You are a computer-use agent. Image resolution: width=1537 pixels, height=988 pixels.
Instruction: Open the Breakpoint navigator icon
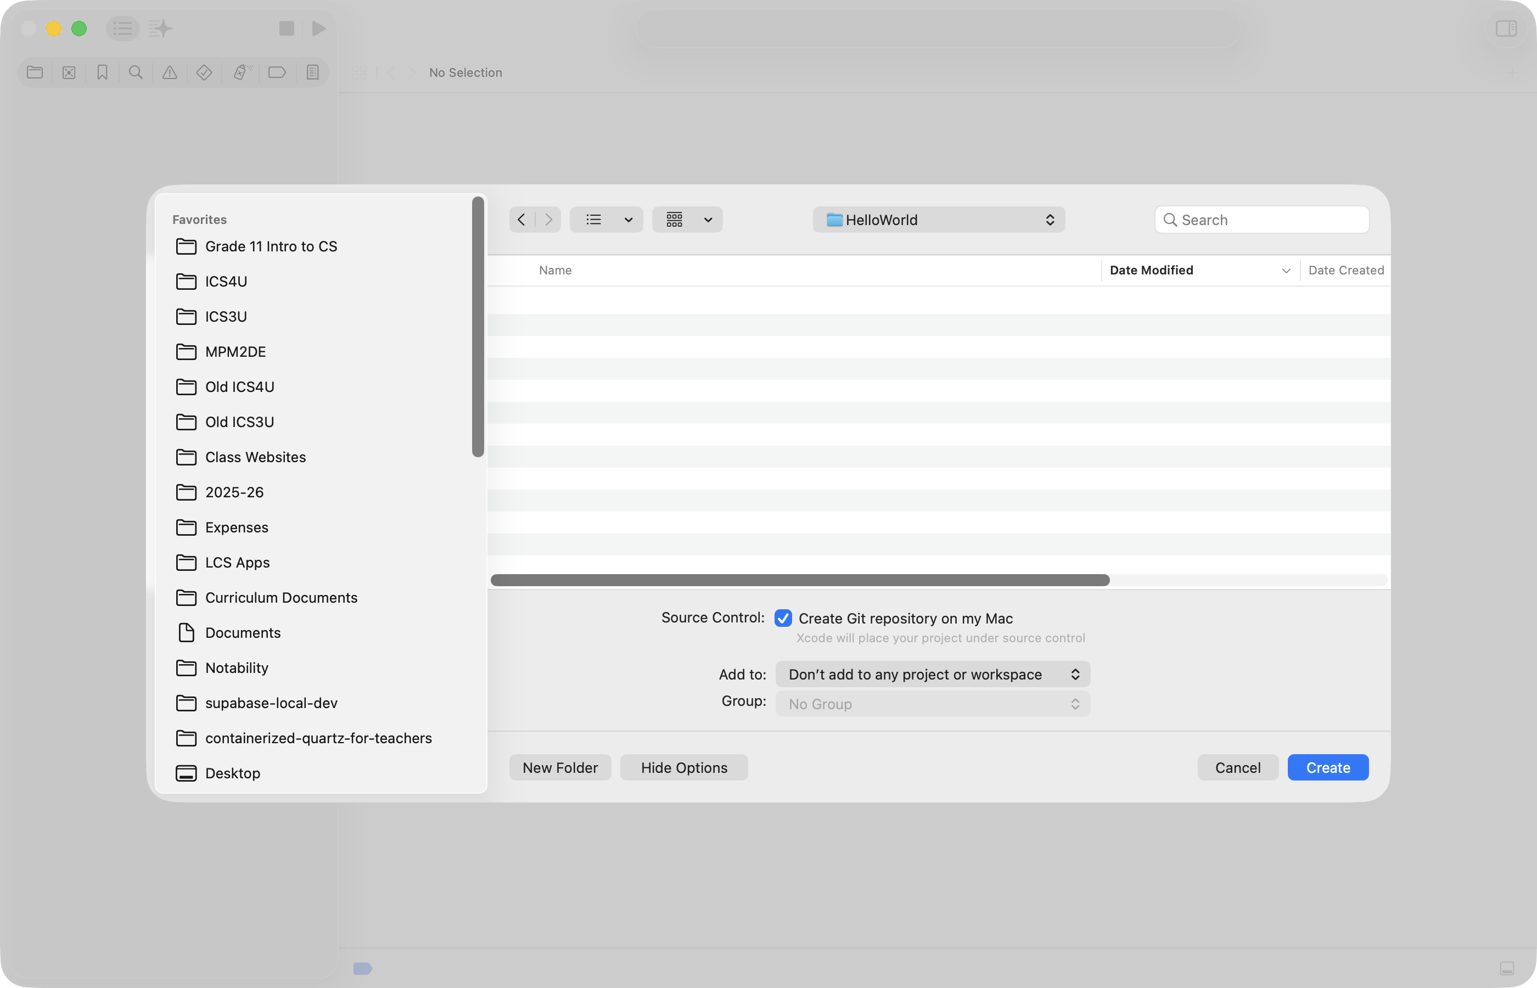tap(277, 72)
